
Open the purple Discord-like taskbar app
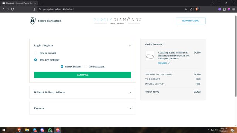click(x=42, y=130)
